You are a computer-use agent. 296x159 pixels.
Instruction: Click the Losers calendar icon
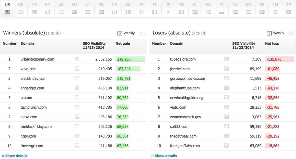[269, 33]
